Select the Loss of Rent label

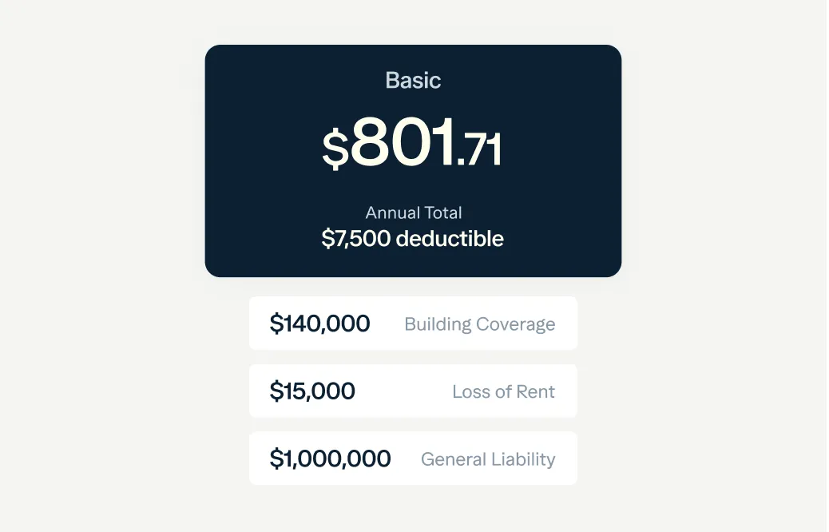(x=503, y=391)
